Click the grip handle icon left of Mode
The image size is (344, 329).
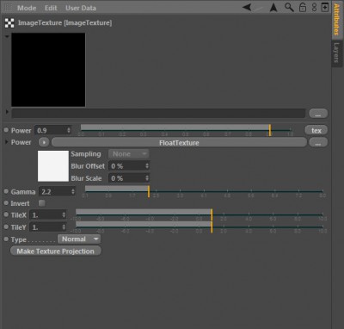coord(8,8)
